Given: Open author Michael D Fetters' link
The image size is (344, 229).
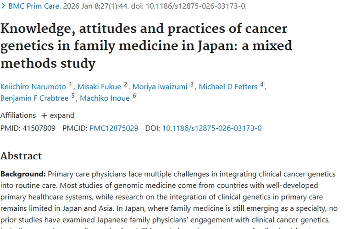Looking at the screenshot, I should [228, 87].
